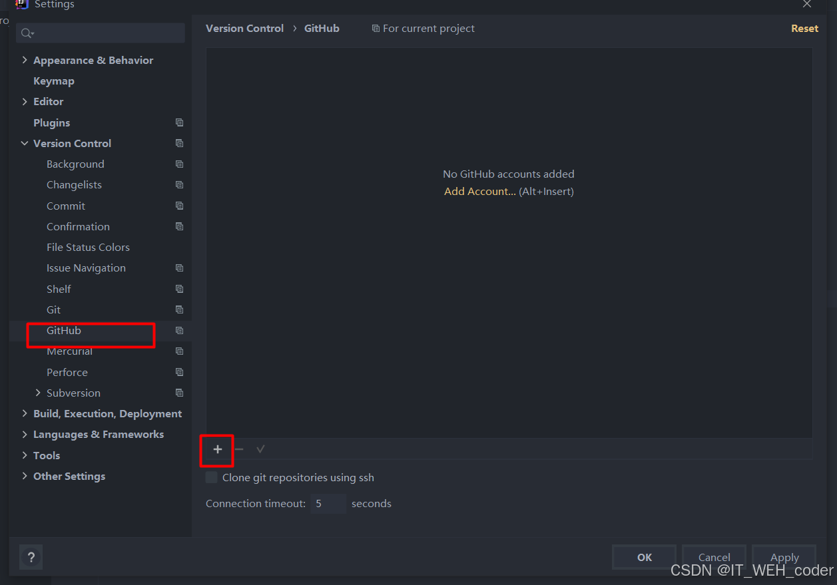837x585 pixels.
Task: Select File Status Colors item
Action: tap(88, 247)
